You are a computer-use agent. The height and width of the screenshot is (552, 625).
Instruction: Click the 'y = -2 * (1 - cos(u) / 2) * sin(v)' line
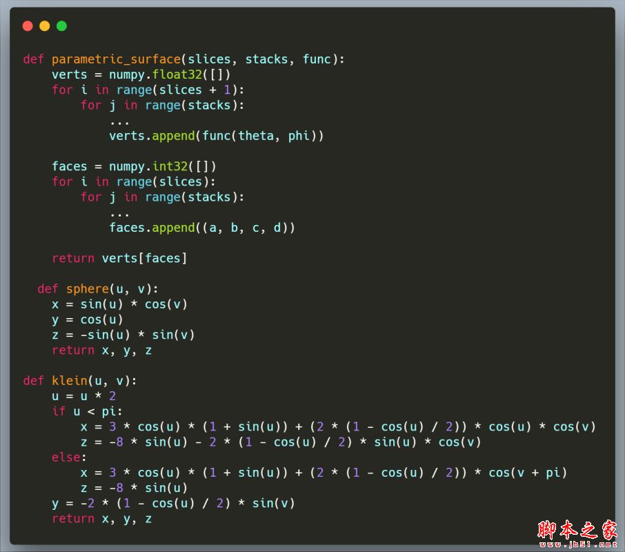[173, 503]
